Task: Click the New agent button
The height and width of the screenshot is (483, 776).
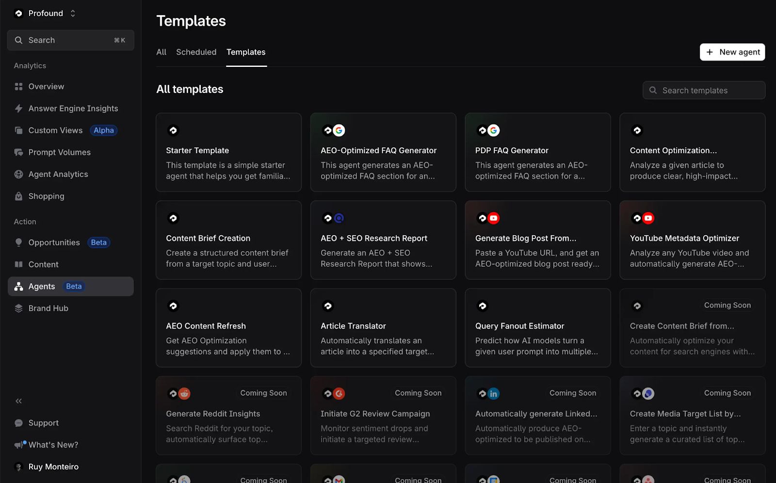Action: [x=732, y=52]
